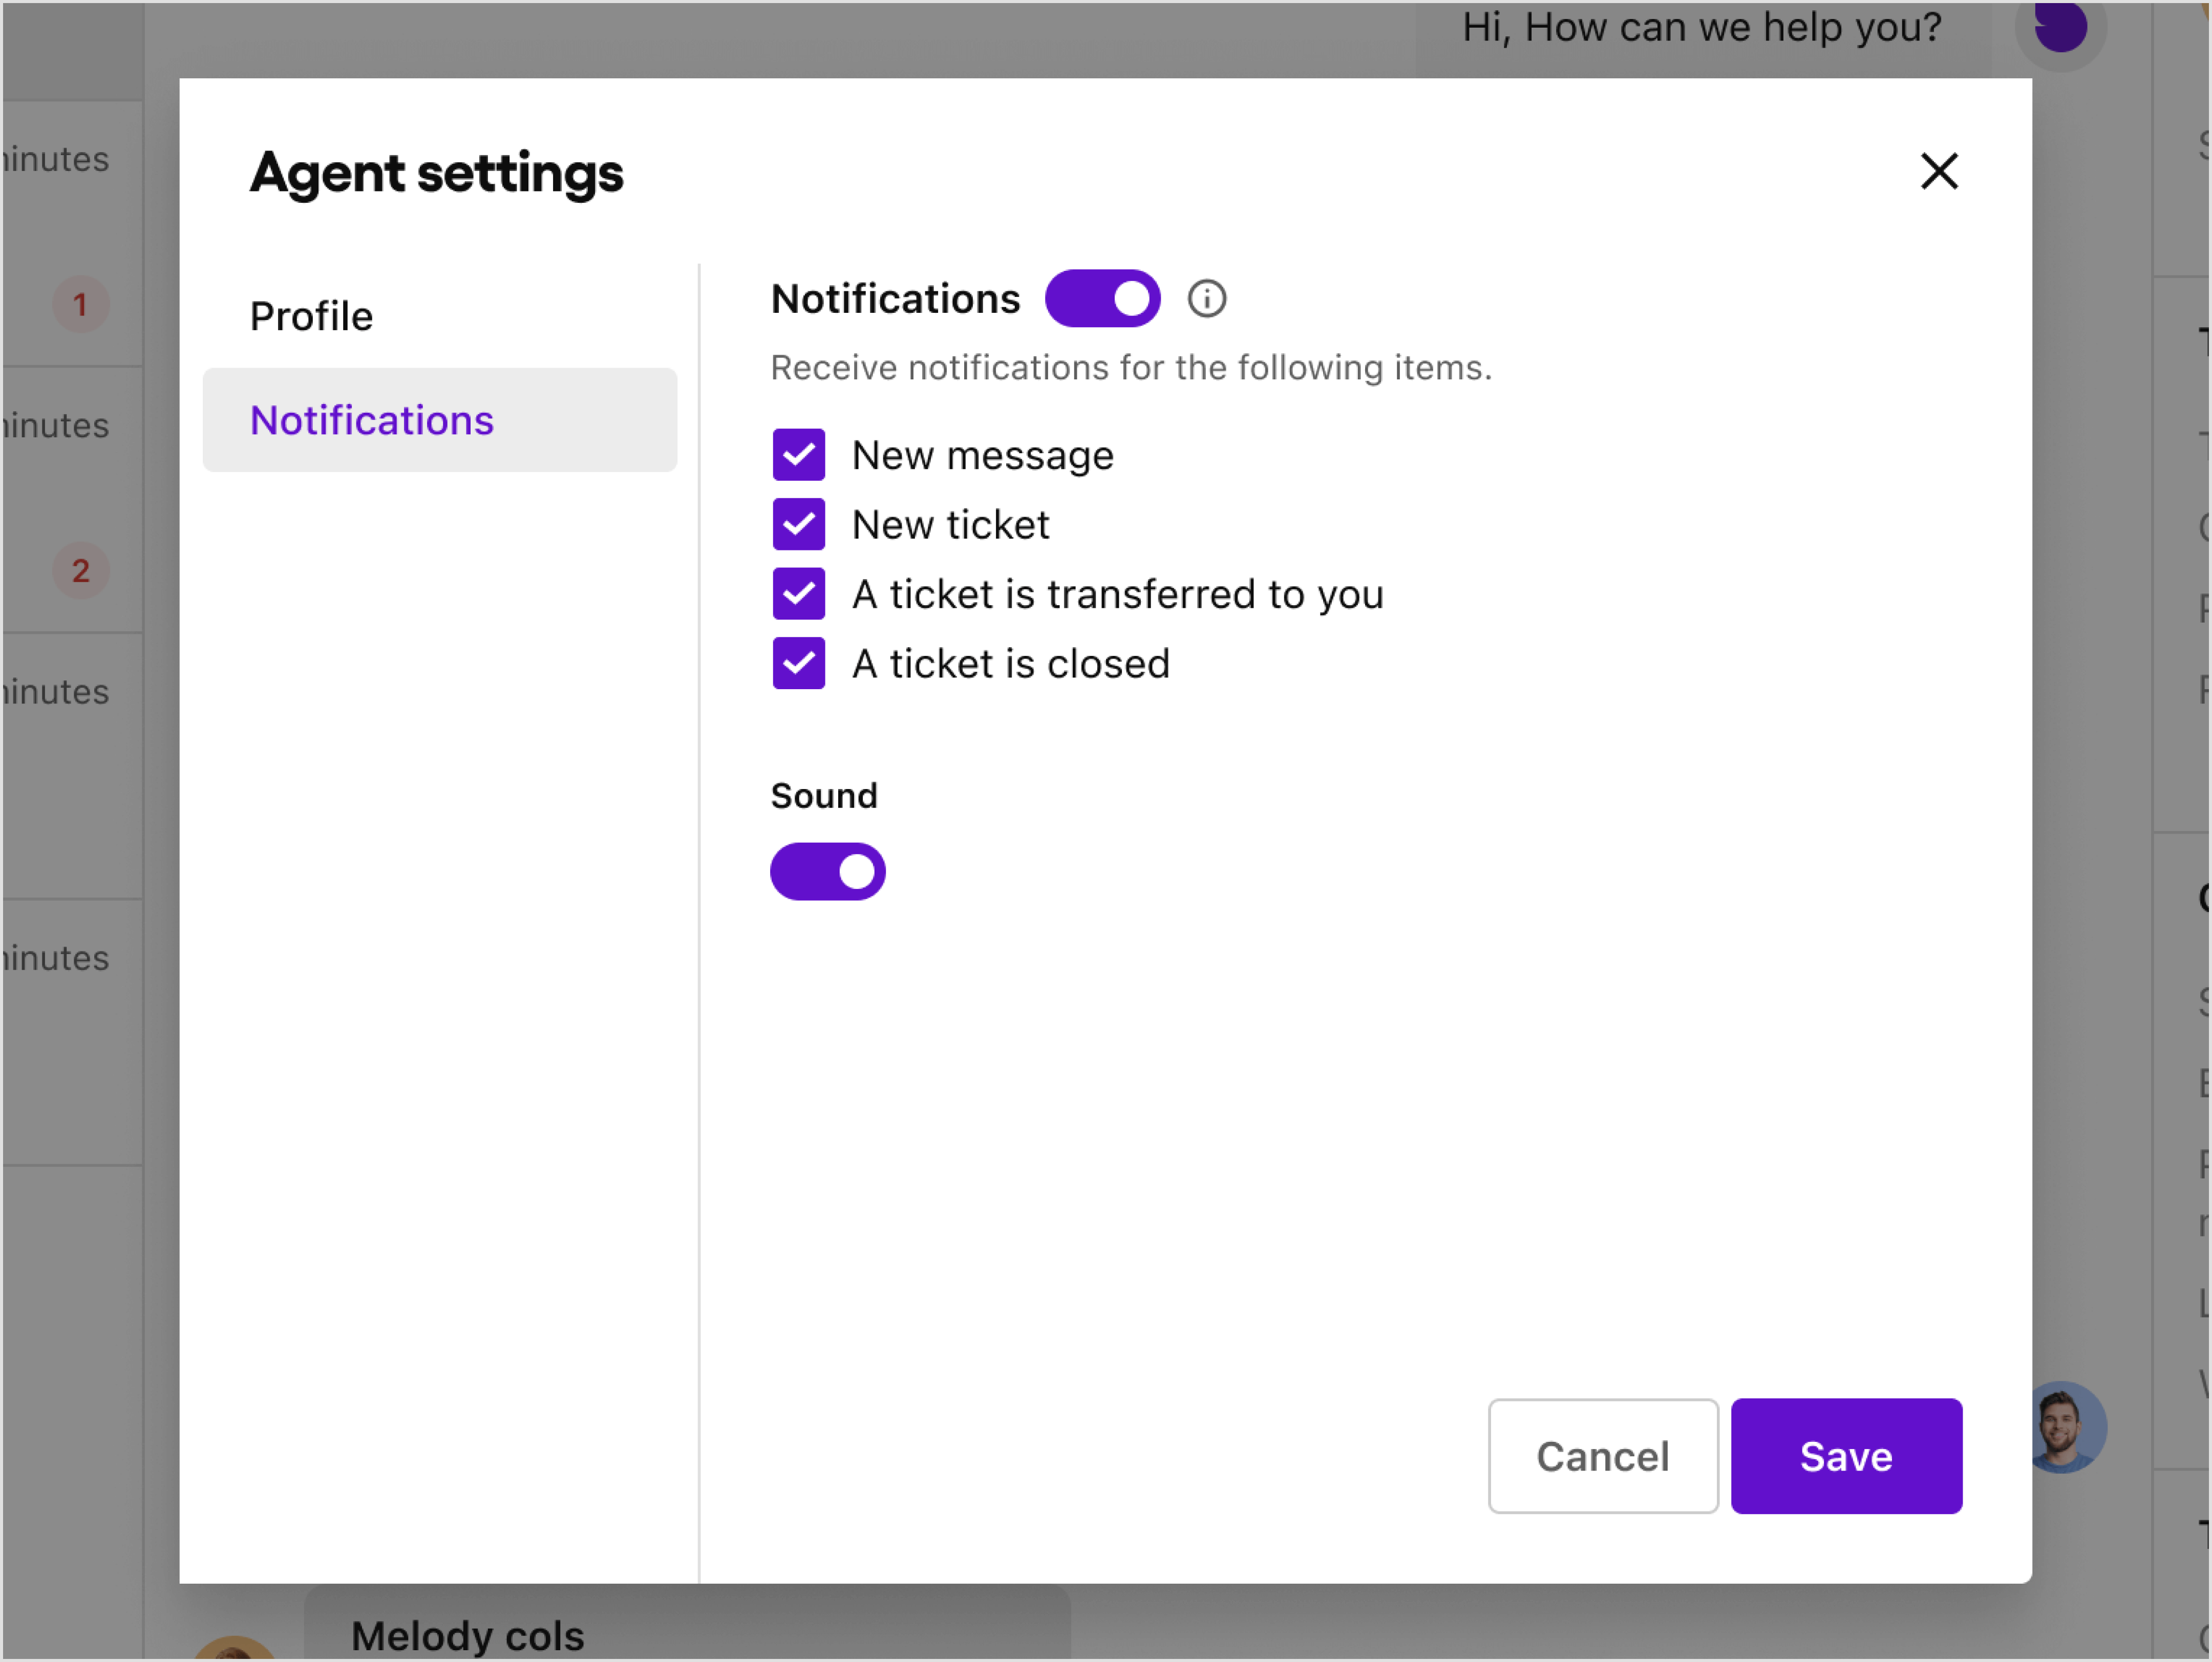The height and width of the screenshot is (1662, 2212).
Task: Click the unread badge showing 2
Action: point(80,571)
